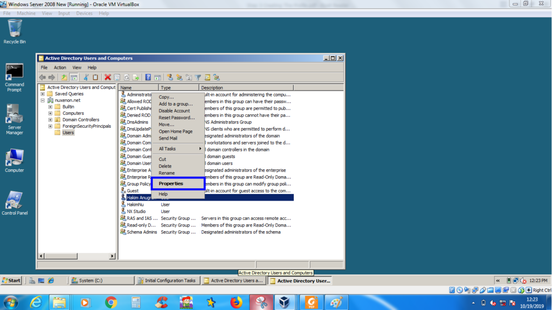Choose Add to a group in context menu

178,104
